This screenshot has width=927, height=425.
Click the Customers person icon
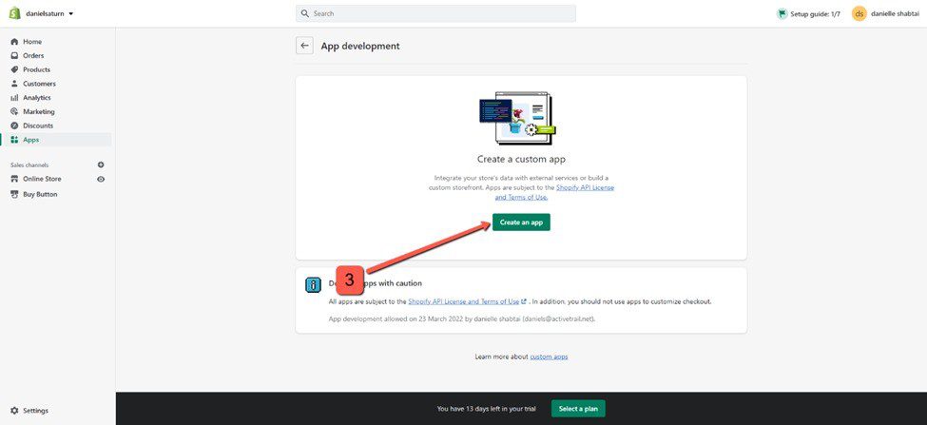[14, 84]
